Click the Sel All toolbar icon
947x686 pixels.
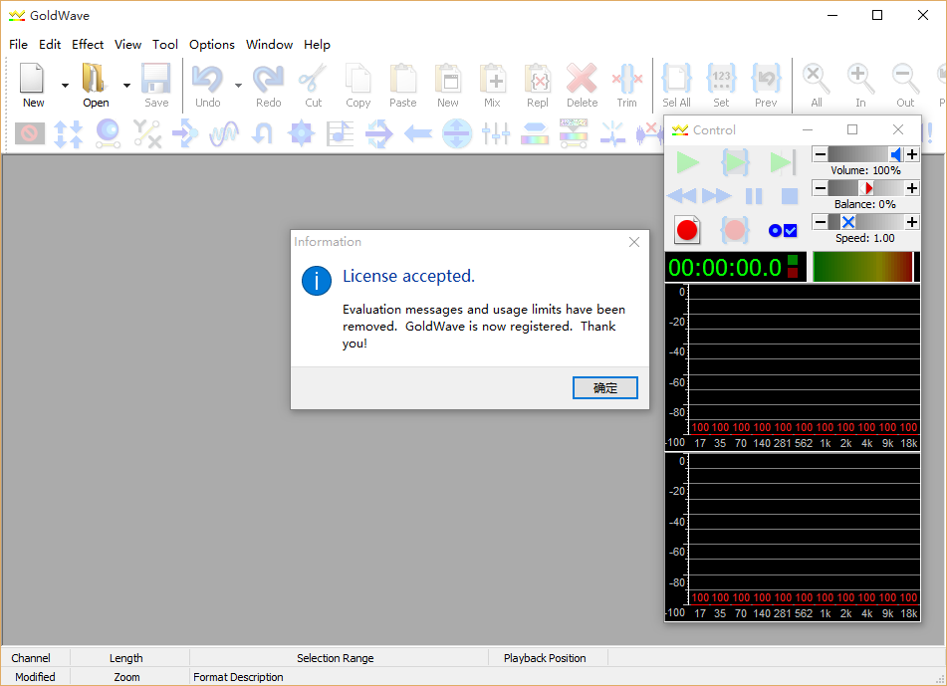click(676, 80)
